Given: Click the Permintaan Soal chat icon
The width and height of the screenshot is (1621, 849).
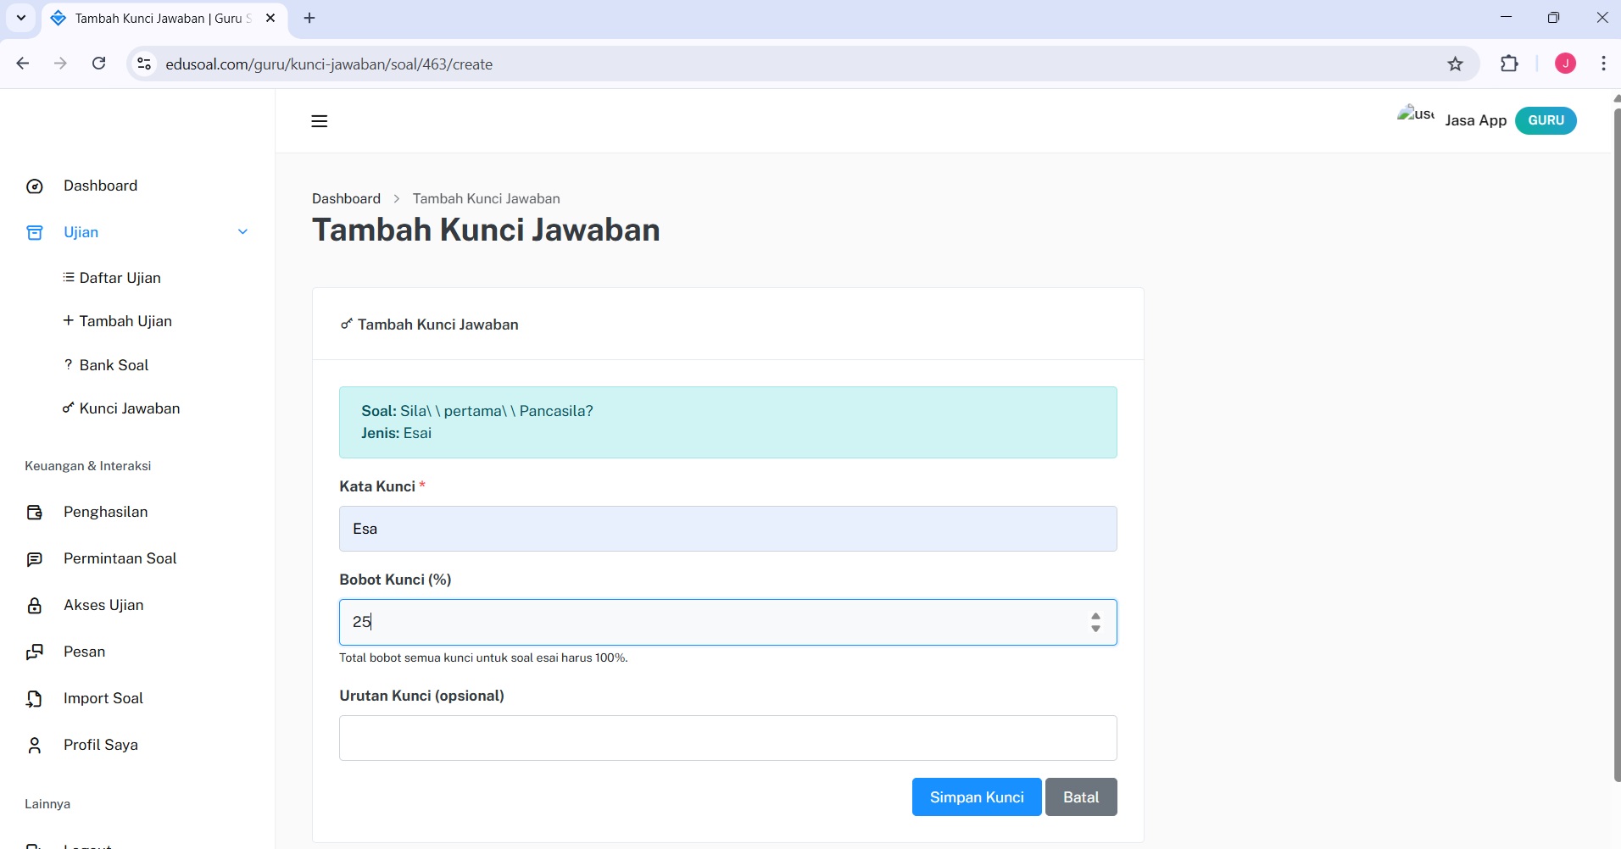Looking at the screenshot, I should tap(35, 559).
